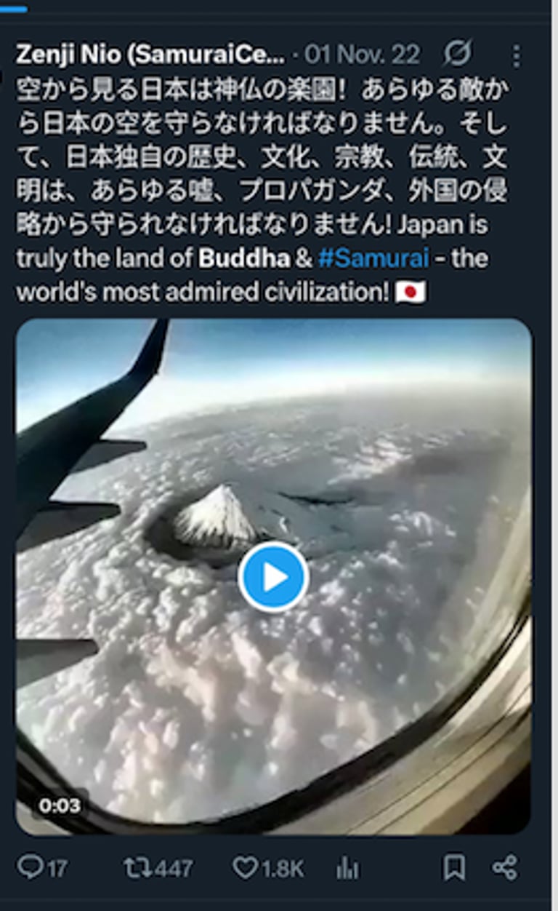
Task: Open the #Samurai hashtag link
Action: (x=373, y=258)
